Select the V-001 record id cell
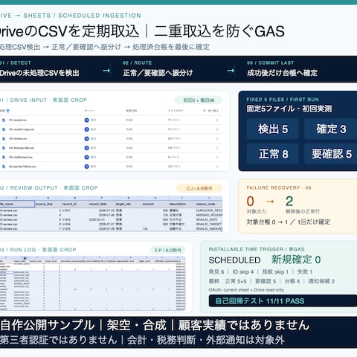357x357 pixels. (x=74, y=210)
